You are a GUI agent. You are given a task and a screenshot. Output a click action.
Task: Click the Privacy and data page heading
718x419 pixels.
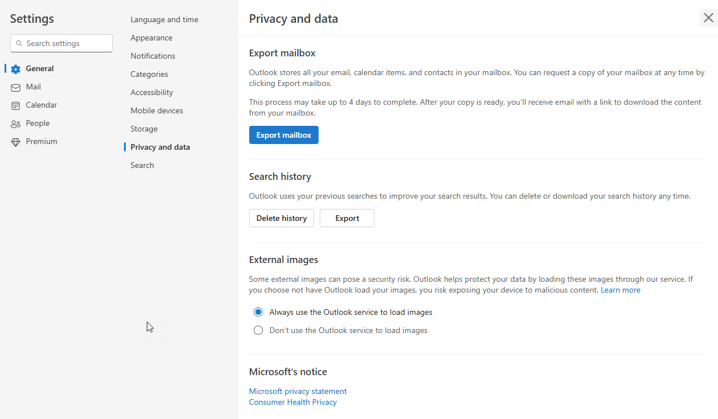coord(294,19)
